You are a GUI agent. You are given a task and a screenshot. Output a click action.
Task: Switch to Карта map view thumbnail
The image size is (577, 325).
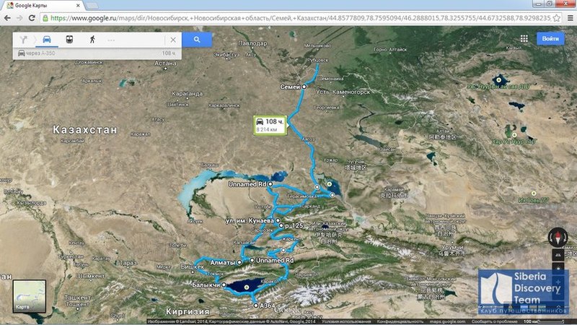tap(30, 296)
